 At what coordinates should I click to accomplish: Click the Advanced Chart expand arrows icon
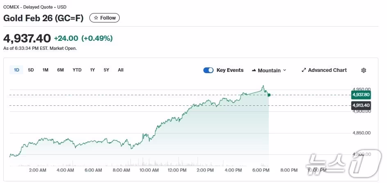(x=304, y=70)
